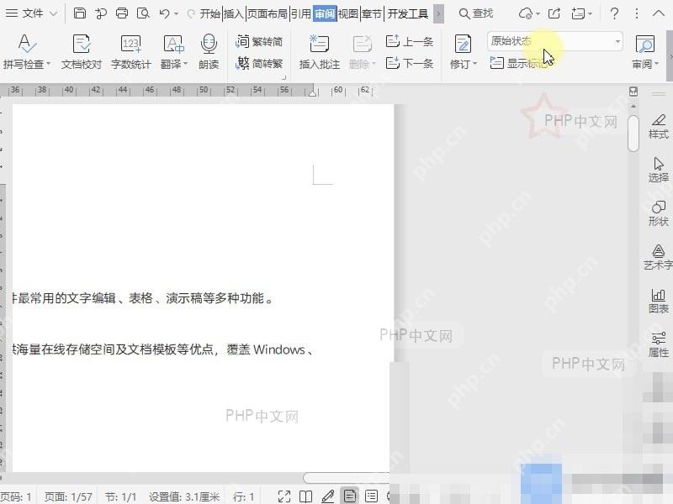Click the vertical scrollbar thumb
Image resolution: width=673 pixels, height=504 pixels.
pyautogui.click(x=633, y=133)
